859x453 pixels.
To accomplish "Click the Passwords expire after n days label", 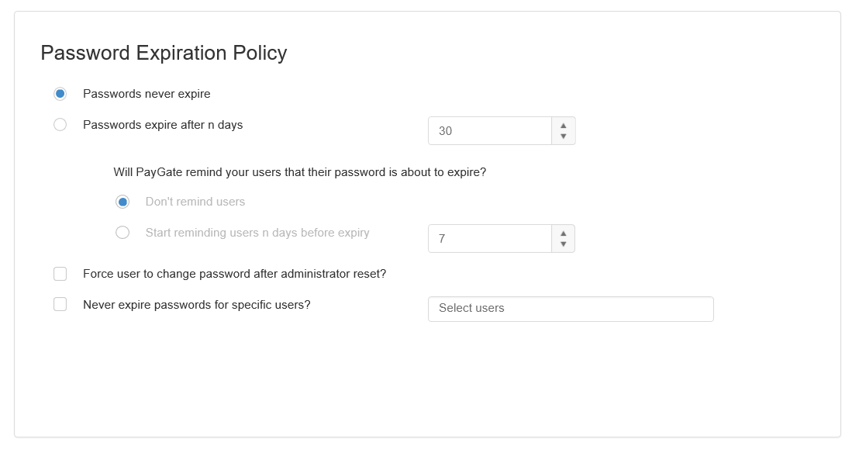I will 163,125.
